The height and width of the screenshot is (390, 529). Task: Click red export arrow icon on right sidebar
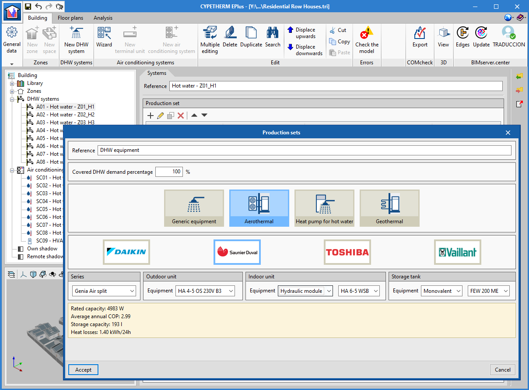point(519,90)
